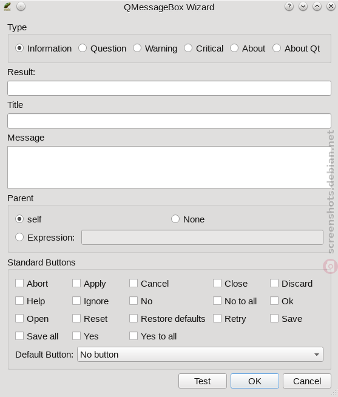Set parent to None

(x=188, y=219)
